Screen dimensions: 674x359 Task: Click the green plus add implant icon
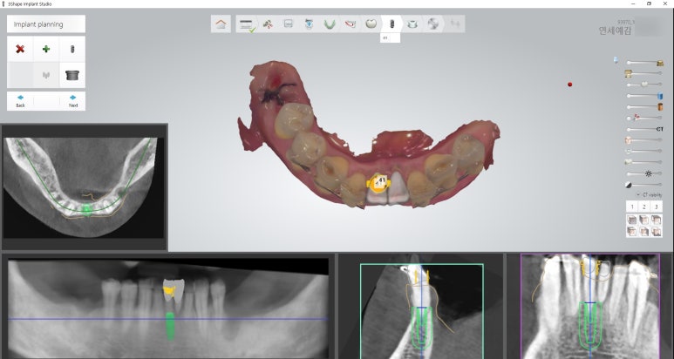tap(46, 50)
